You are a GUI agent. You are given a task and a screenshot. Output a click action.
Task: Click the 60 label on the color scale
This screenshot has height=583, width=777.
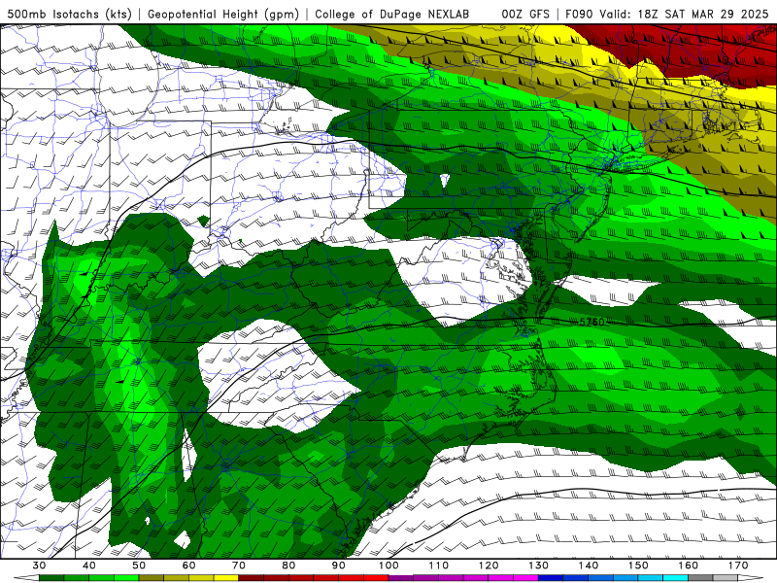(x=188, y=566)
